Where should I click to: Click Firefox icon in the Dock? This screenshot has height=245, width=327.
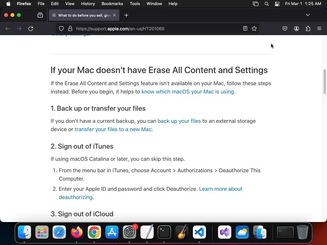[77, 232]
